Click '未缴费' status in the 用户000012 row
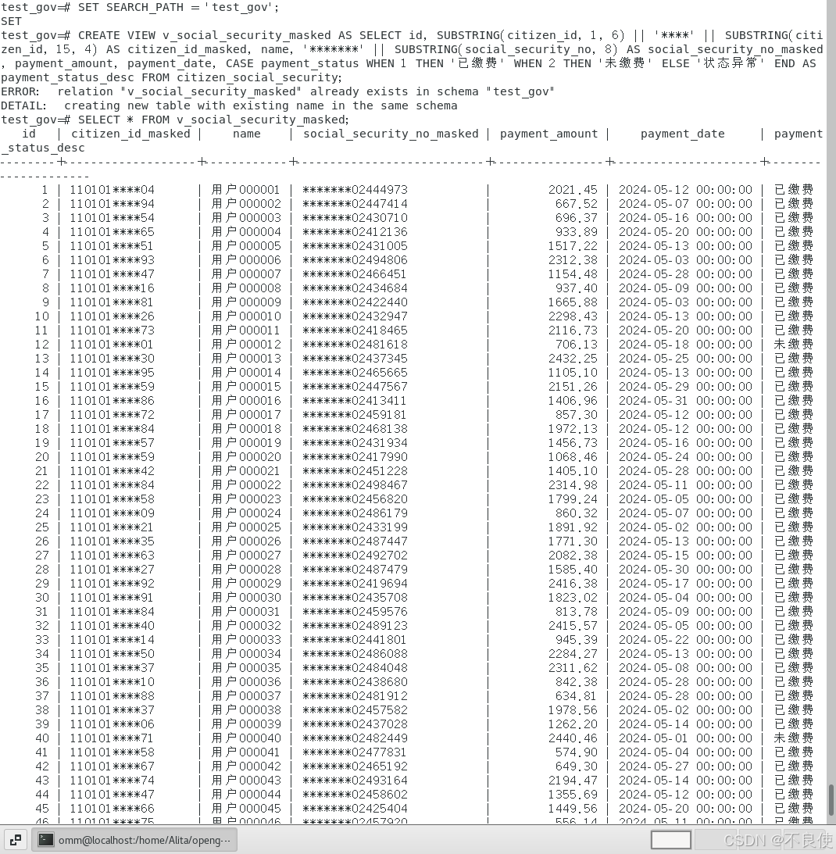 pos(794,345)
